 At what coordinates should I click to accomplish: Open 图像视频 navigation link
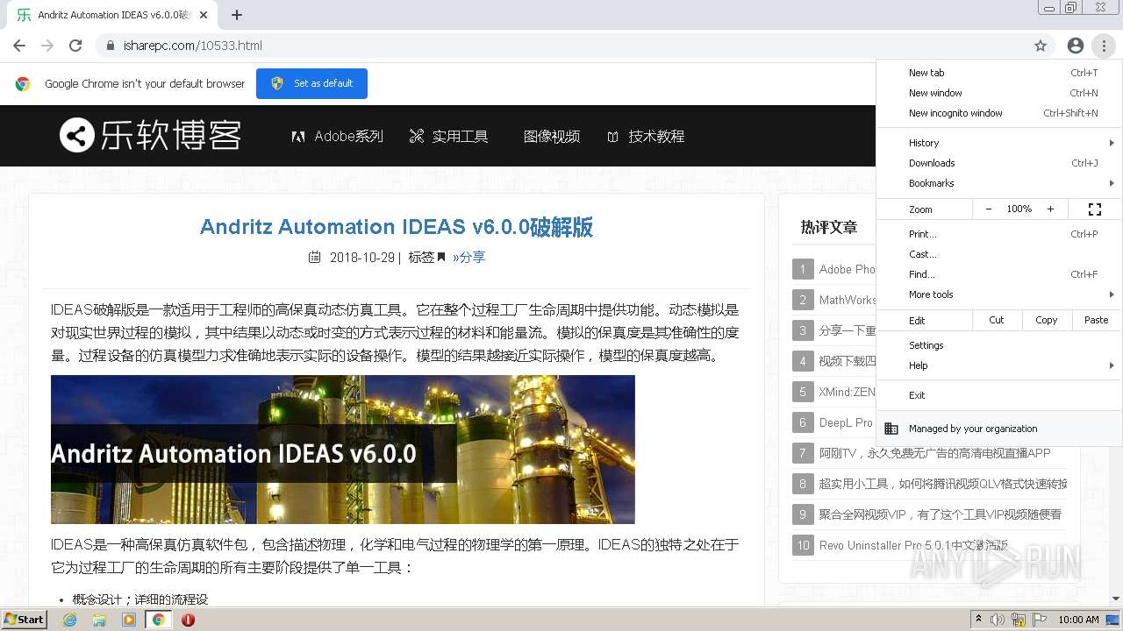pos(552,136)
